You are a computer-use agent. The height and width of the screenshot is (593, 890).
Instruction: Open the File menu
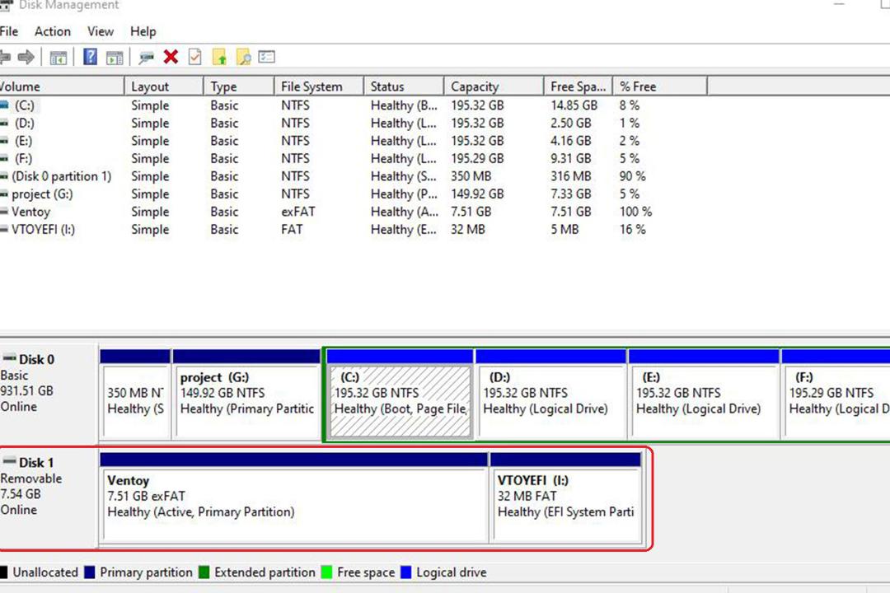[x=9, y=31]
